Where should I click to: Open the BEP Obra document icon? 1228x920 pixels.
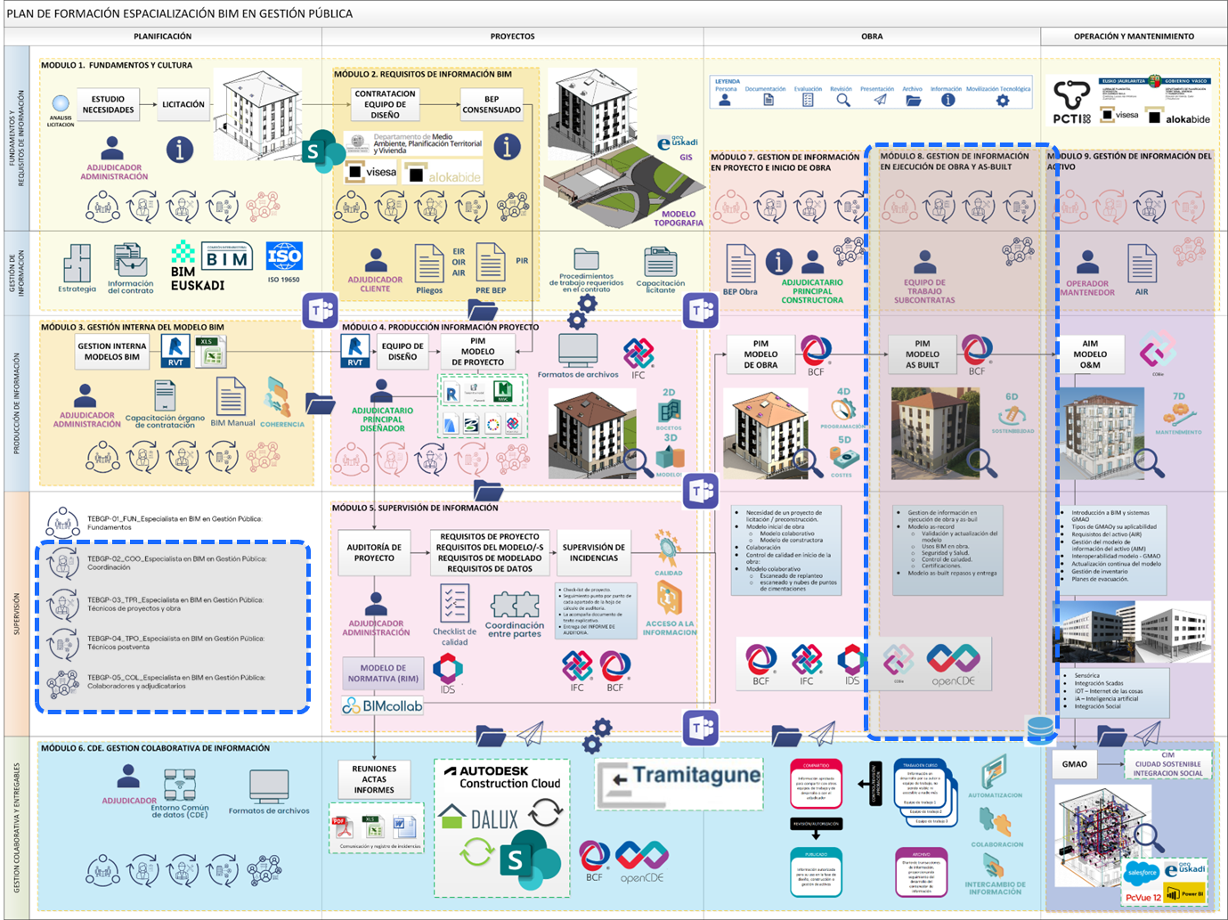pos(740,264)
